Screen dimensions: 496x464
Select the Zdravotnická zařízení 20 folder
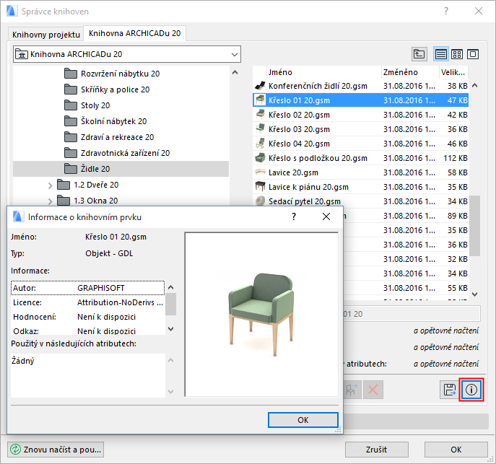121,153
